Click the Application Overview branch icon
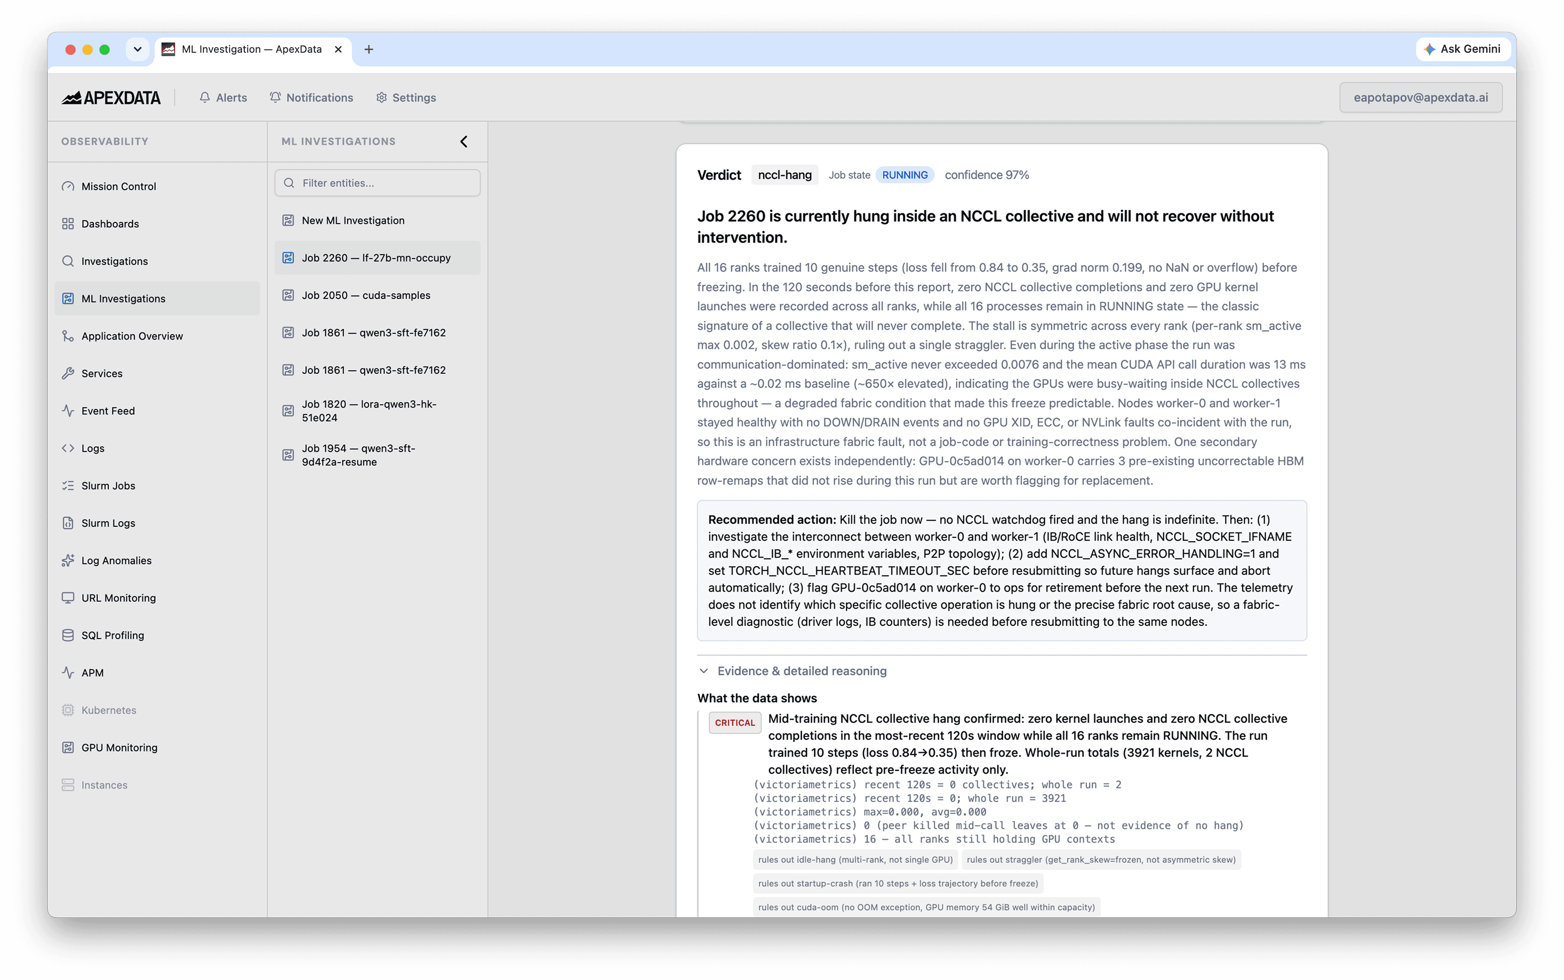Image resolution: width=1564 pixels, height=980 pixels. [x=68, y=336]
